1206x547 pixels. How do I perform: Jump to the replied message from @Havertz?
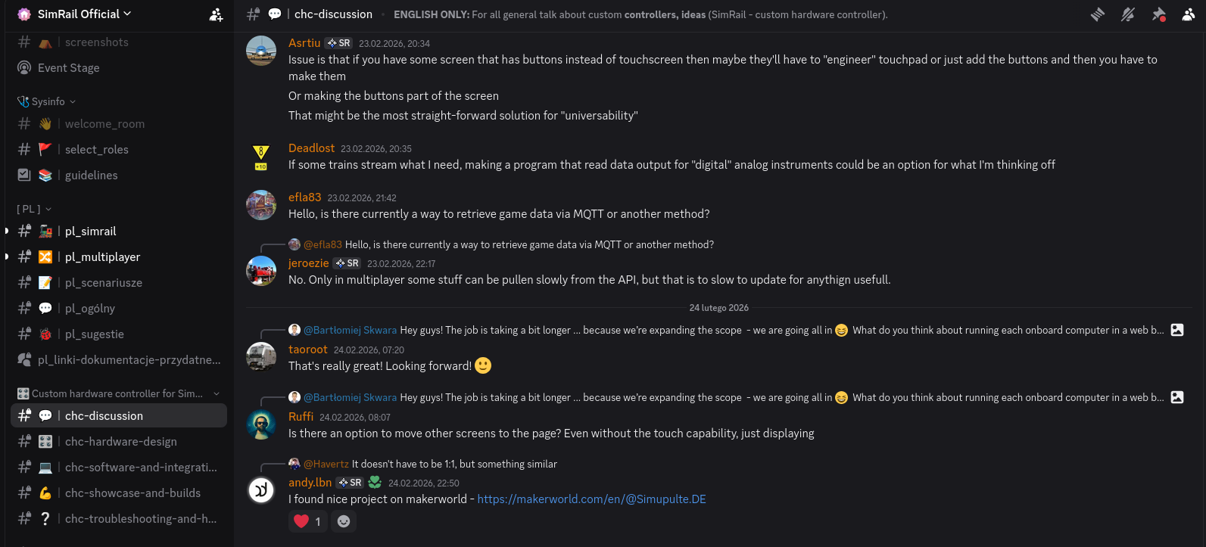click(x=454, y=464)
